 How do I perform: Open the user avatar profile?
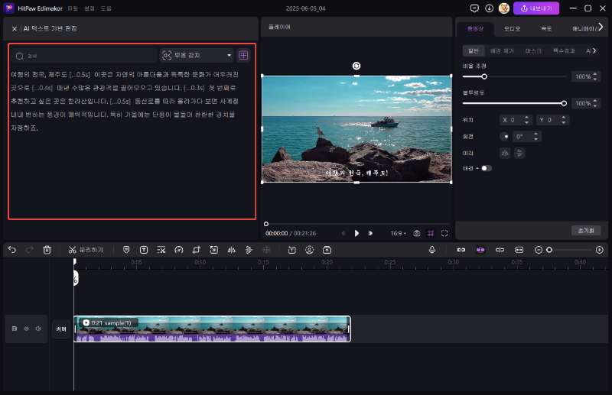pyautogui.click(x=504, y=8)
